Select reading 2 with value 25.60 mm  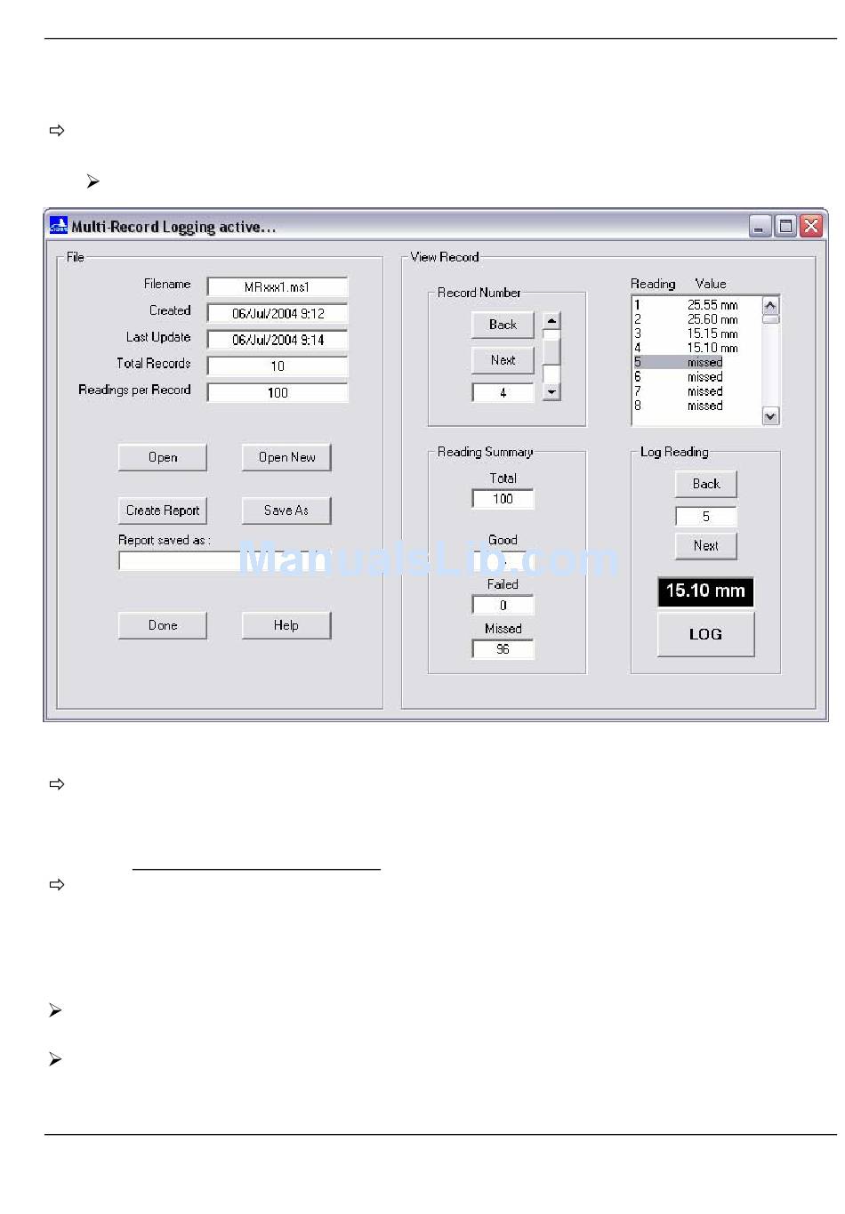coord(697,319)
